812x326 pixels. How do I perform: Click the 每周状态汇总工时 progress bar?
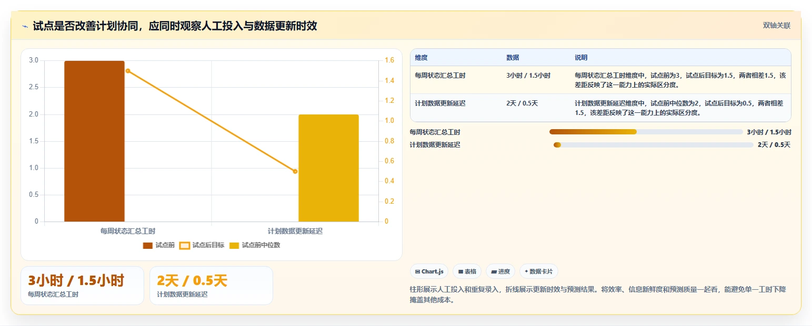pyautogui.click(x=646, y=132)
